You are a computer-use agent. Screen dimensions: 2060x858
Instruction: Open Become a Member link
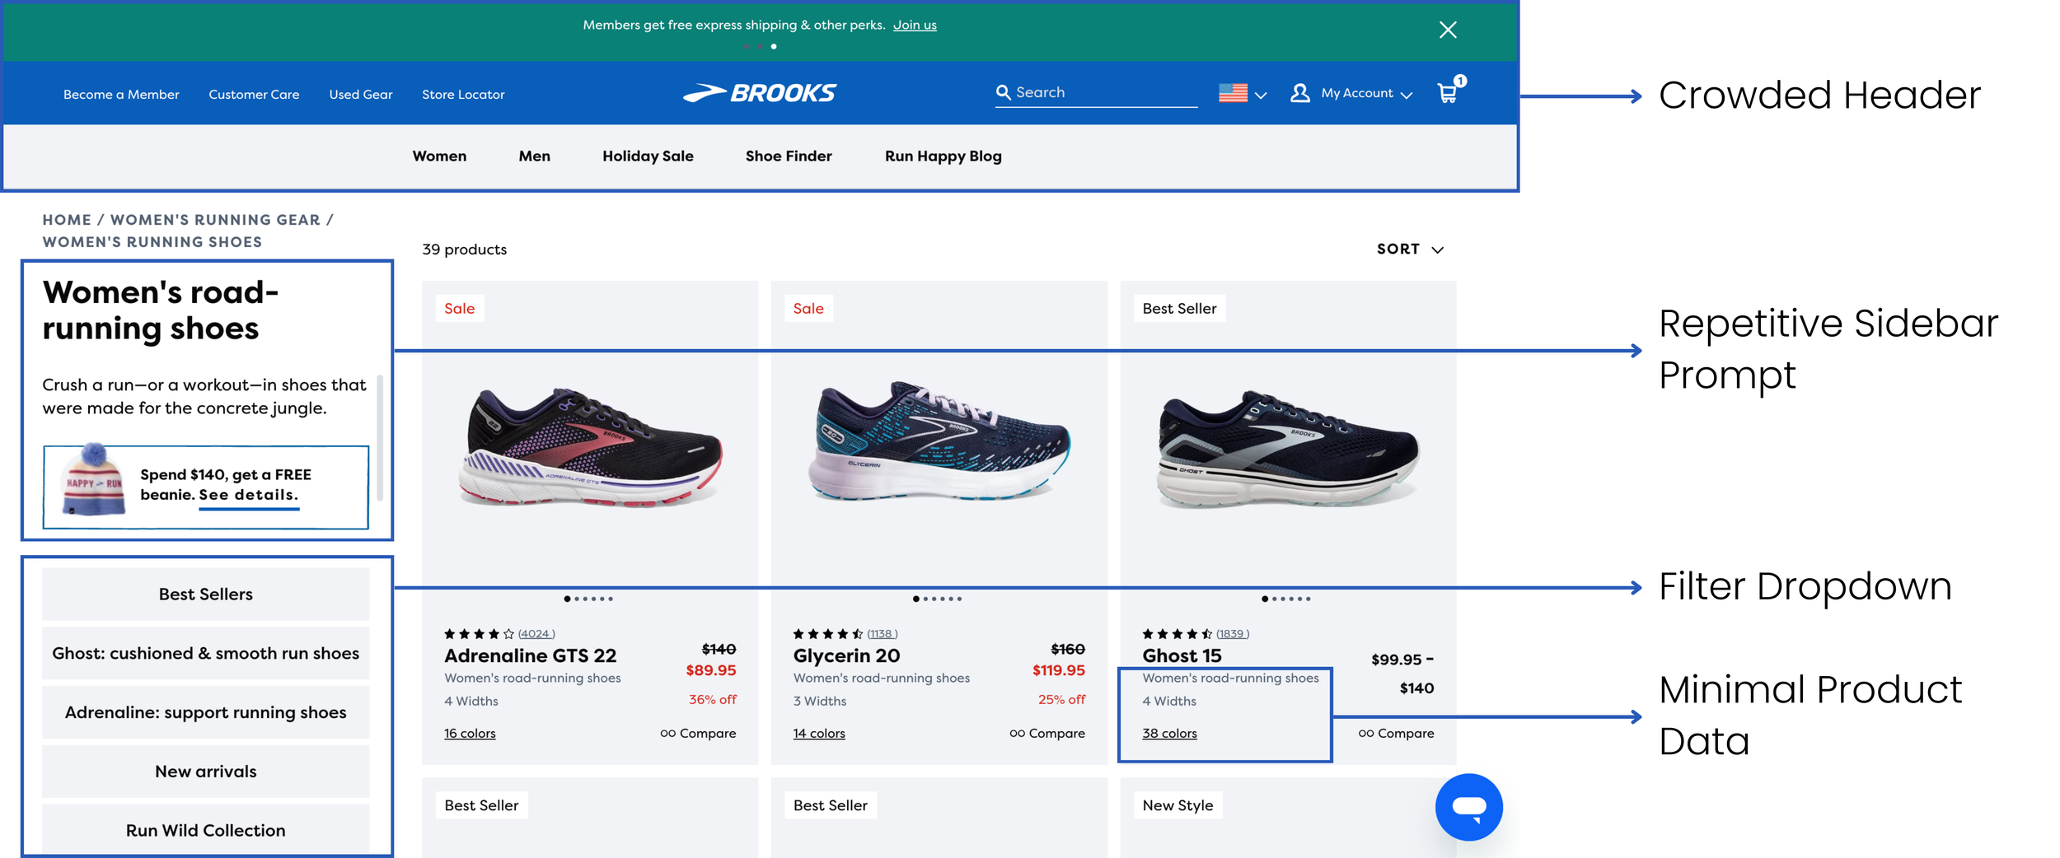121,94
